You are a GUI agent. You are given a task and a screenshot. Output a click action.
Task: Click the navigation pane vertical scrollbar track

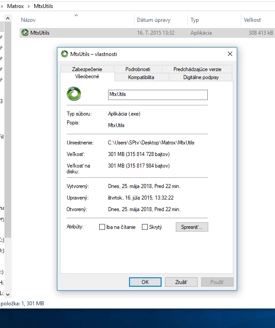tap(8, 264)
